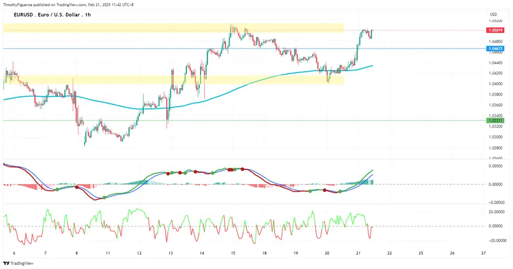This screenshot has height=269, width=513.
Task: Select the green 1.03311 price level tag
Action: click(x=495, y=121)
